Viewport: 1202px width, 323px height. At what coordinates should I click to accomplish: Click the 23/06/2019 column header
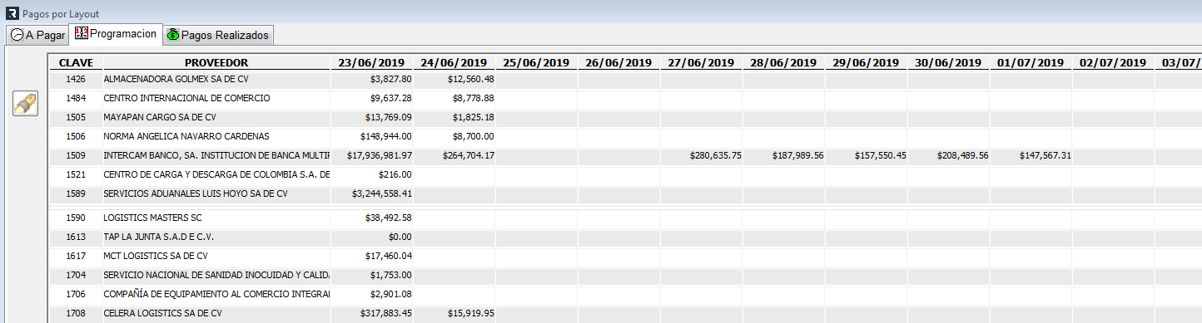point(372,63)
